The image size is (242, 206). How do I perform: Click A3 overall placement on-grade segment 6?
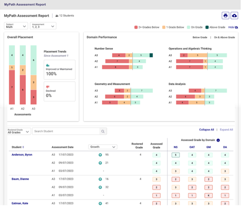pos(34,60)
